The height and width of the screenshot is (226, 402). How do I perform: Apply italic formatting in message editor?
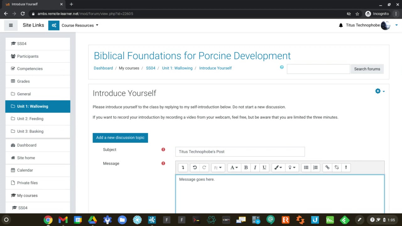pos(255,168)
